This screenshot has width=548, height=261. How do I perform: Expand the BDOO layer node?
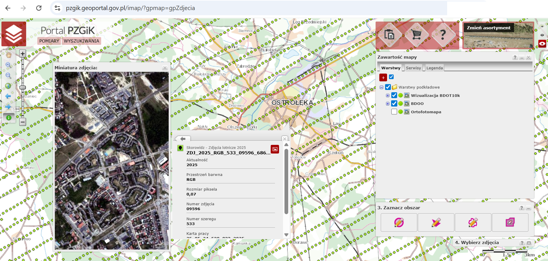tap(388, 103)
